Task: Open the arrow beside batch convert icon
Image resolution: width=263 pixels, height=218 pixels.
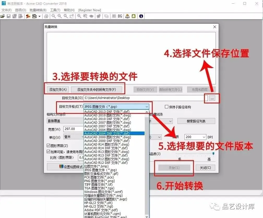Action: (x=40, y=16)
